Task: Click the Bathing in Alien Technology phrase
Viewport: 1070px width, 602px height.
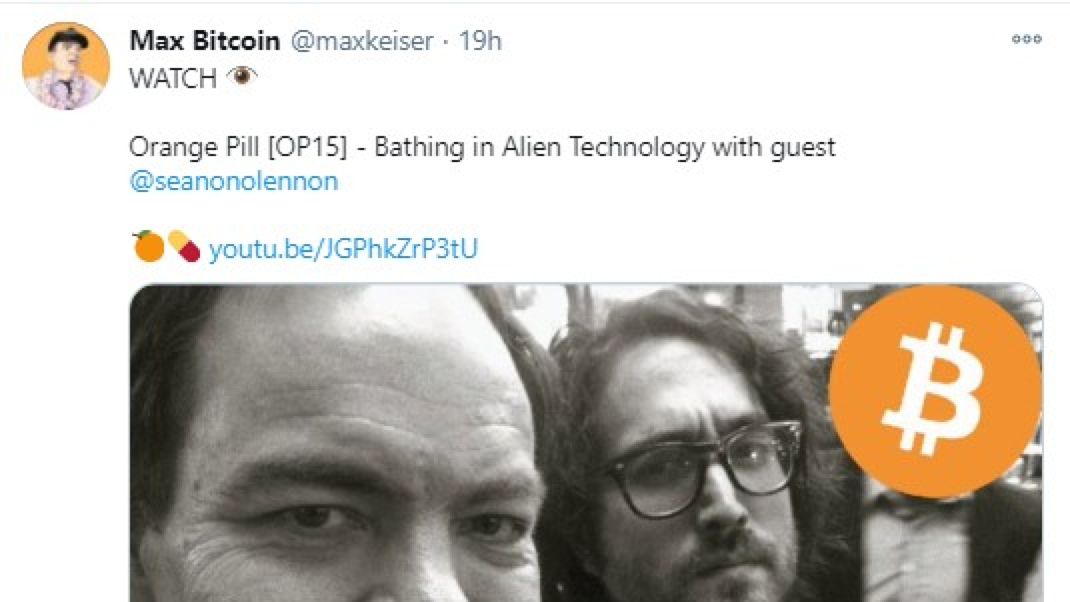Action: coord(539,147)
